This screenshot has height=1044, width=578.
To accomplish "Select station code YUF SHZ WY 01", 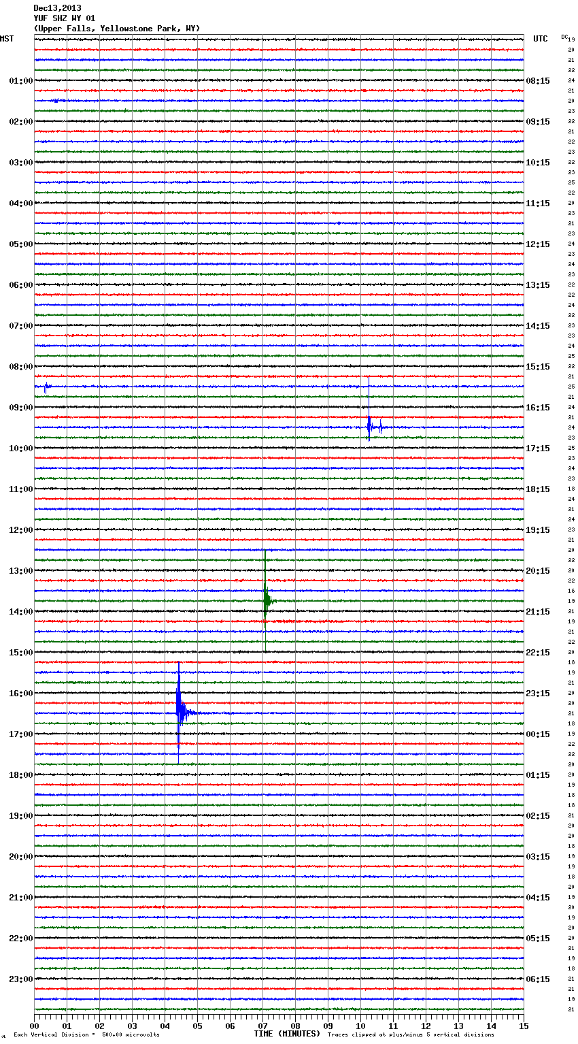I will pos(65,18).
